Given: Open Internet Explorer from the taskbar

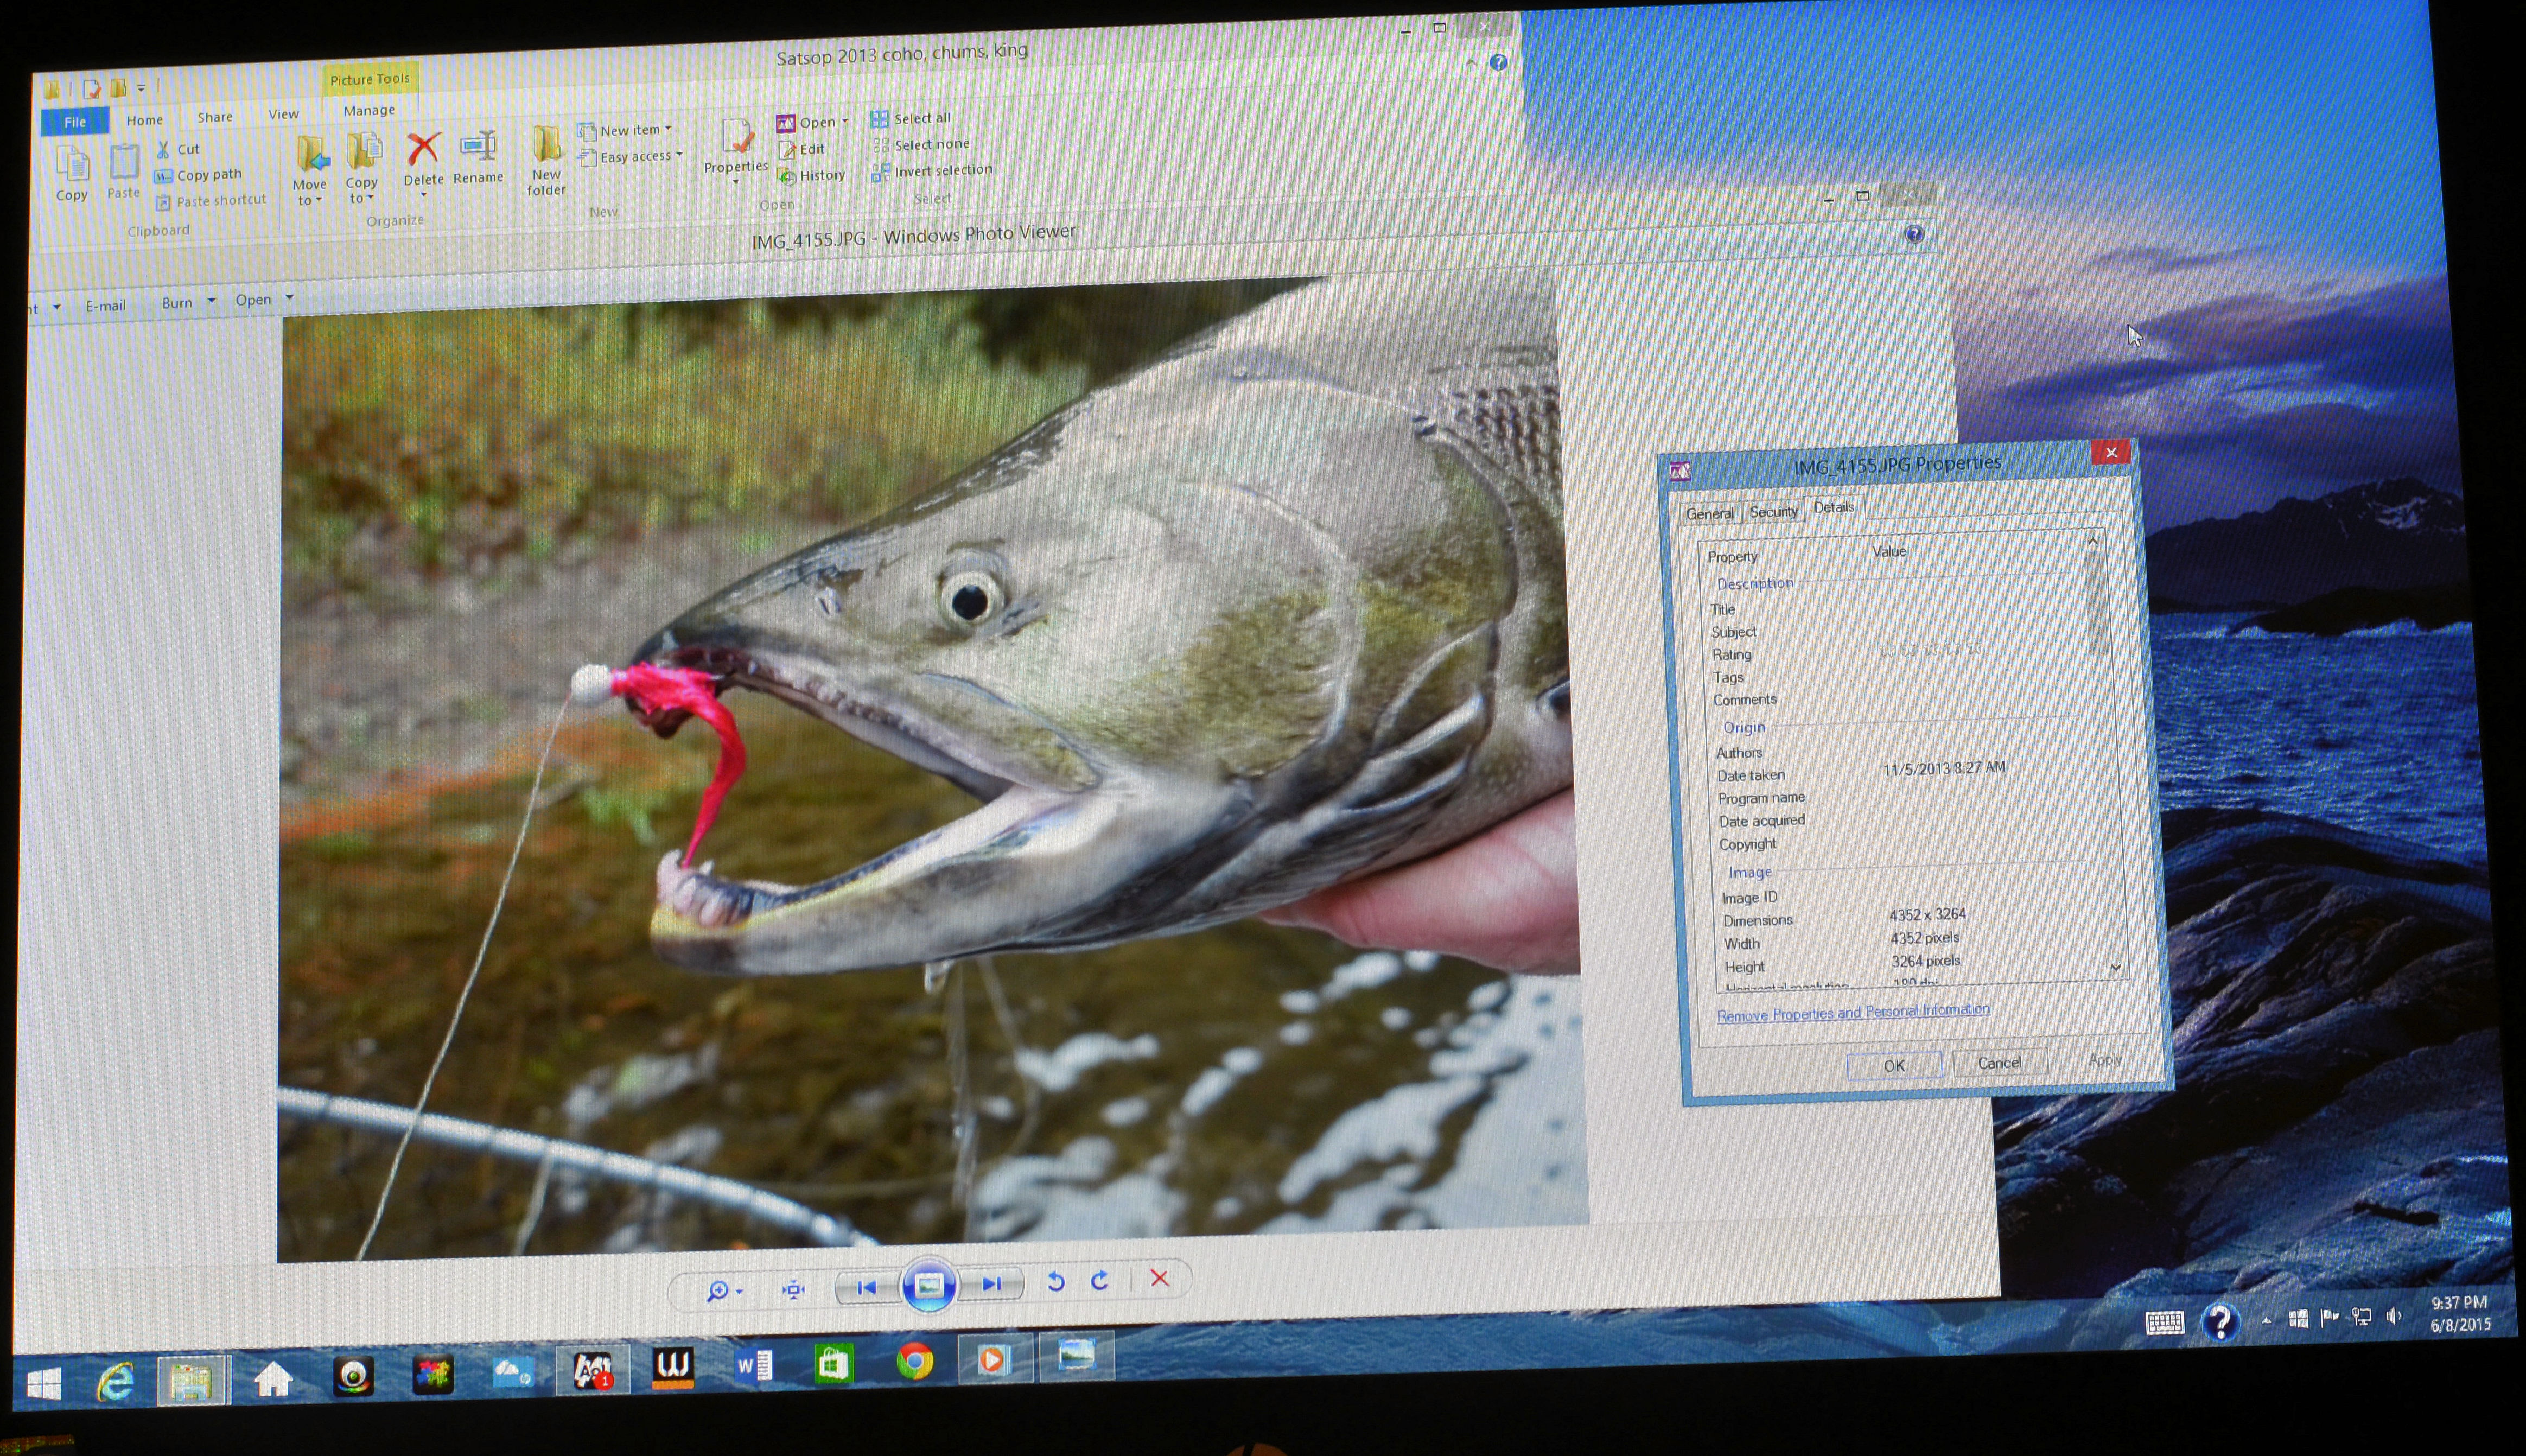Looking at the screenshot, I should pyautogui.click(x=116, y=1382).
